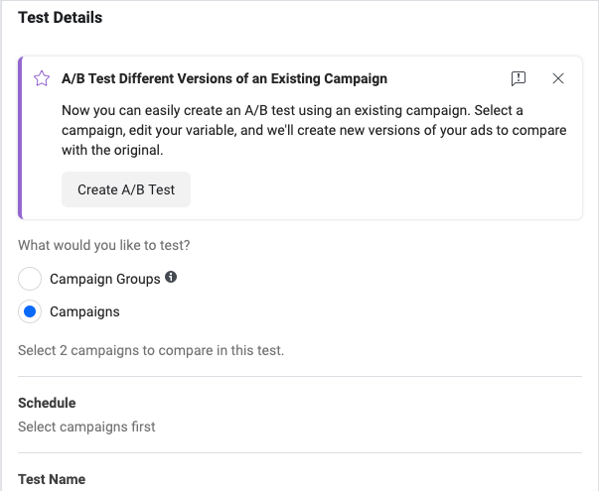Click the banner title about A/B testing
The width and height of the screenshot is (599, 491).
225,78
